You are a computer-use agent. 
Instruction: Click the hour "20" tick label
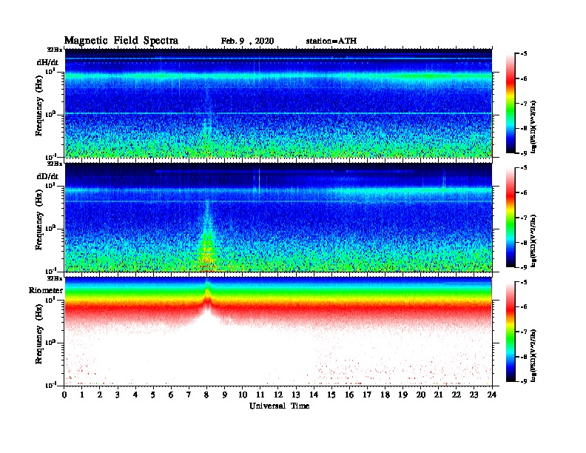(421, 395)
